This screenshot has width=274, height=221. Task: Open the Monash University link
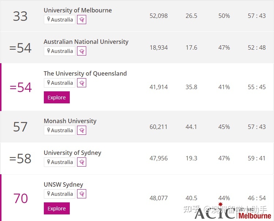pyautogui.click(x=70, y=121)
